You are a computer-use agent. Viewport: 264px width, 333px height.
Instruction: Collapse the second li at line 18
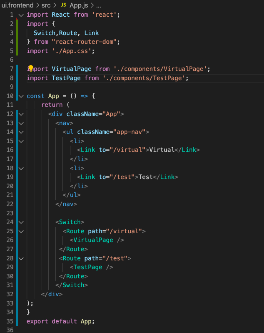pyautogui.click(x=21, y=169)
